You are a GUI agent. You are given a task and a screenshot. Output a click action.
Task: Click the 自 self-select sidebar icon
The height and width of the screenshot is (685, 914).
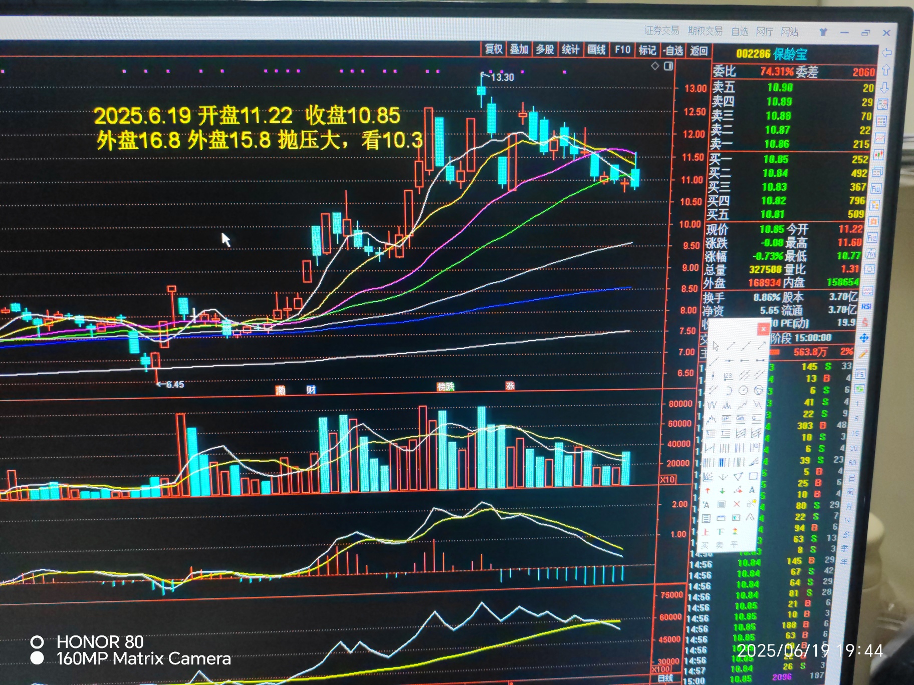coord(873,221)
